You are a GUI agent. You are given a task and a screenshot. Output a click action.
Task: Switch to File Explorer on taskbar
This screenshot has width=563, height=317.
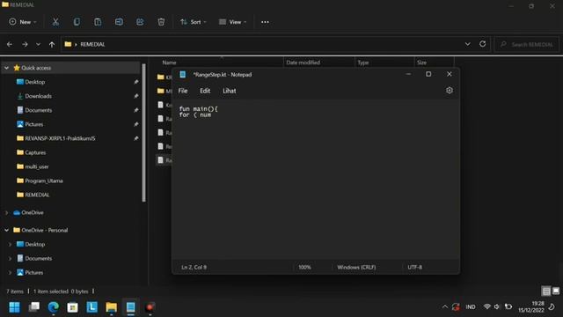tap(112, 307)
